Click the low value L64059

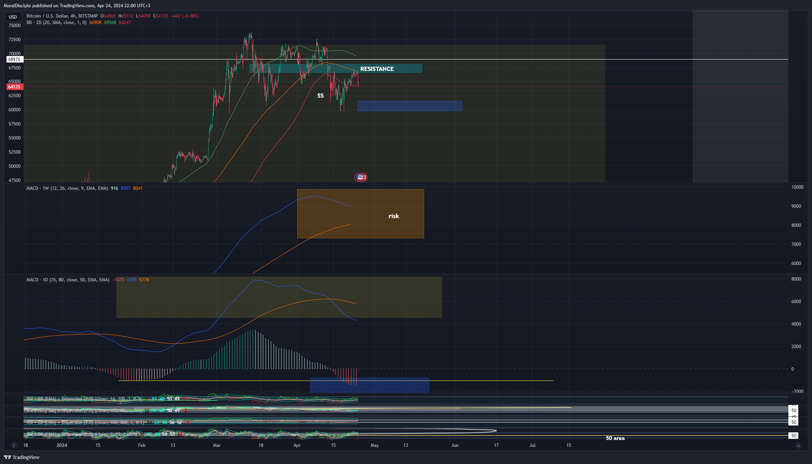[x=144, y=16]
